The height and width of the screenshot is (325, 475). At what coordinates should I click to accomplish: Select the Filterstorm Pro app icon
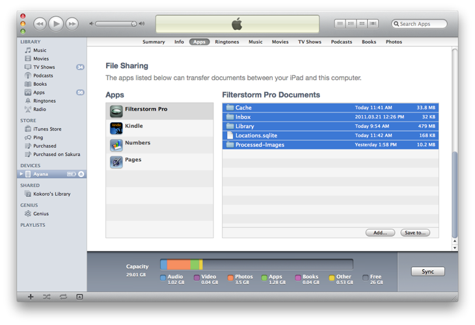(116, 111)
